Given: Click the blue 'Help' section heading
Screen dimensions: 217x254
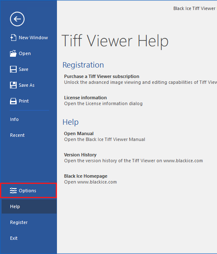Looking at the screenshot, I should 71,122.
